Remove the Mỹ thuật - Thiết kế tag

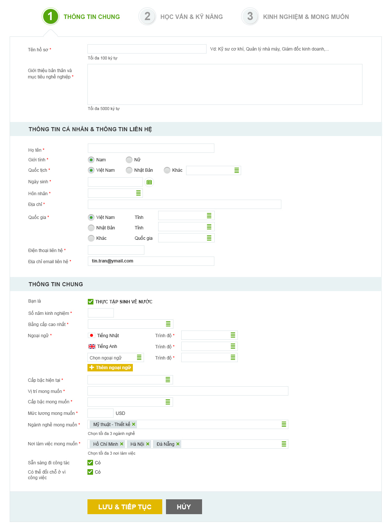[x=134, y=424]
